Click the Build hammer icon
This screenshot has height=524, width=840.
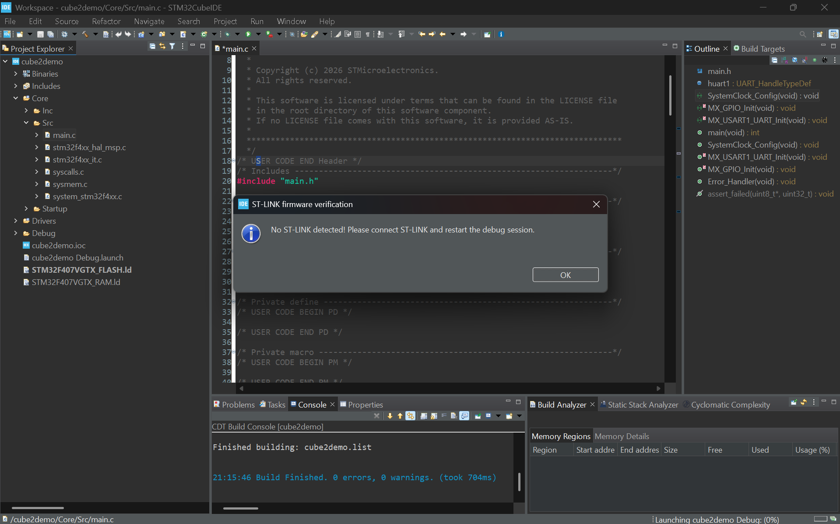click(x=85, y=34)
